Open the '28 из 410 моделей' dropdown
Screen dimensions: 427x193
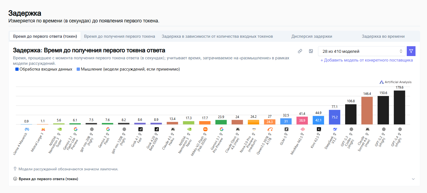(362, 51)
